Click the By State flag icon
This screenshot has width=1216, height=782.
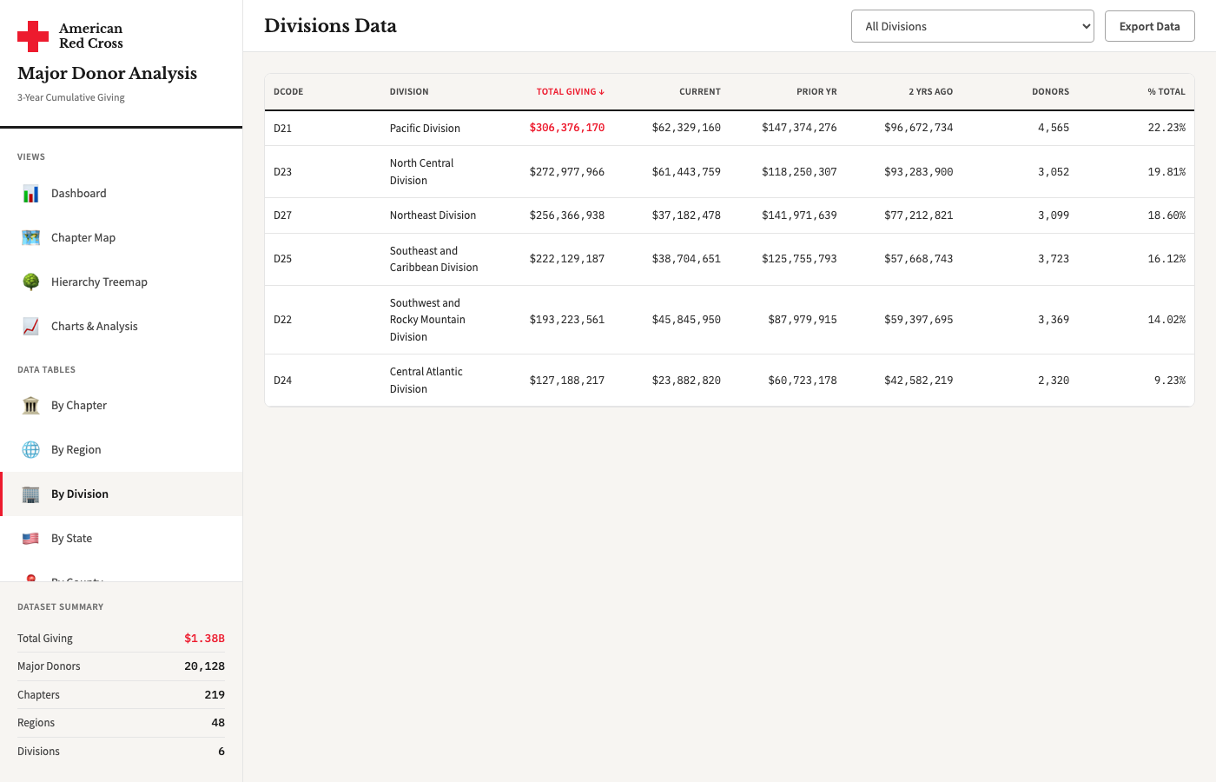click(30, 539)
